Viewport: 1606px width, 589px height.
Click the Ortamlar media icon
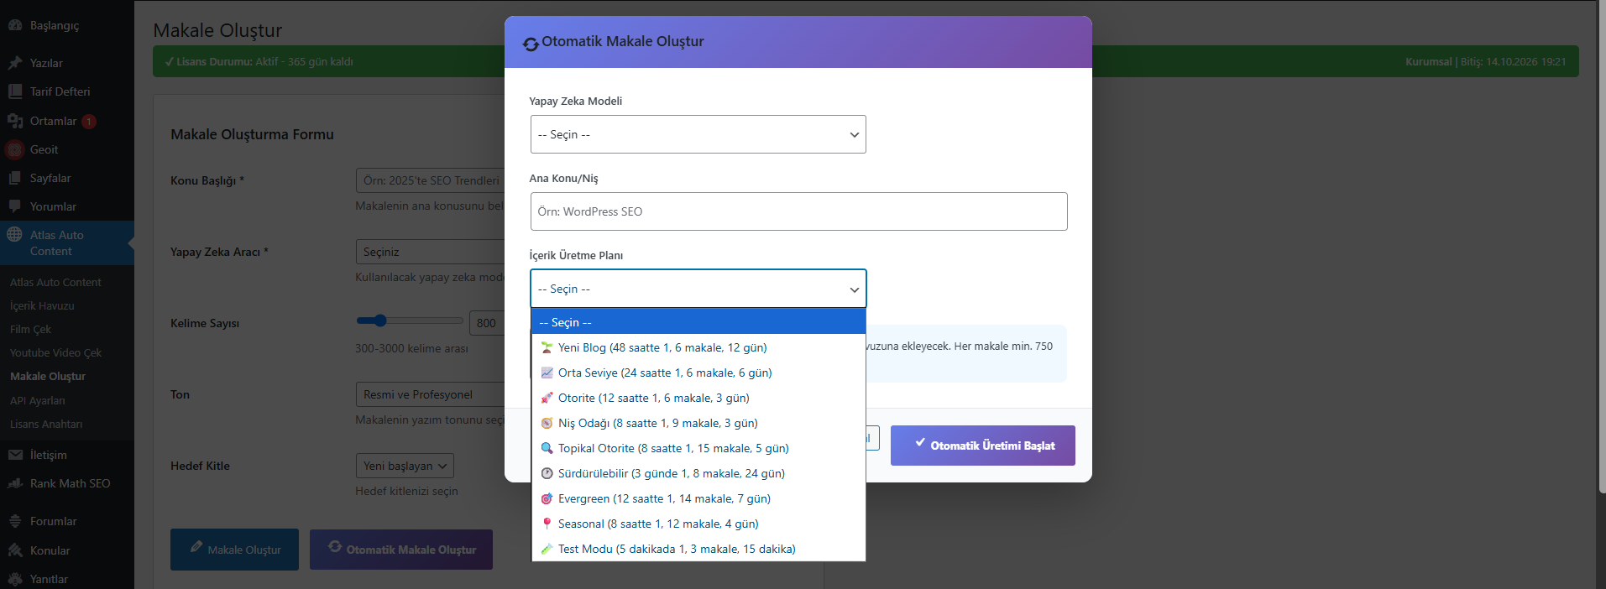[15, 121]
